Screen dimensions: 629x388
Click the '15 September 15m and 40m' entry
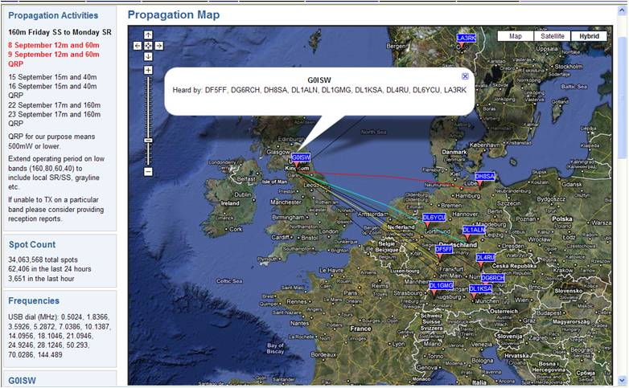coord(52,77)
